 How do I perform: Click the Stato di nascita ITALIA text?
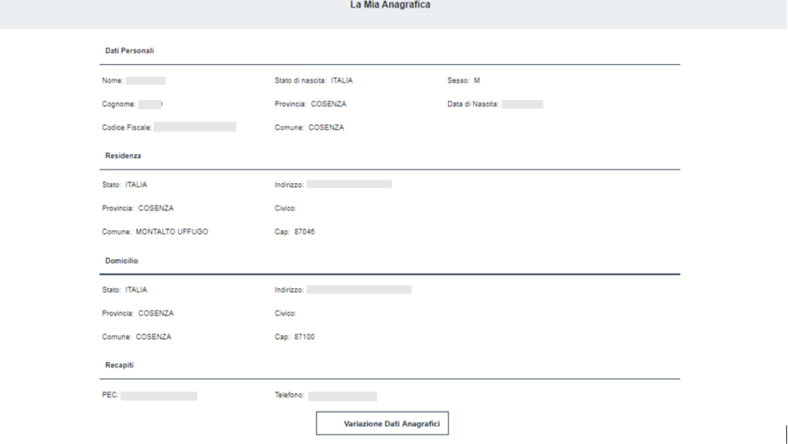[x=342, y=81]
